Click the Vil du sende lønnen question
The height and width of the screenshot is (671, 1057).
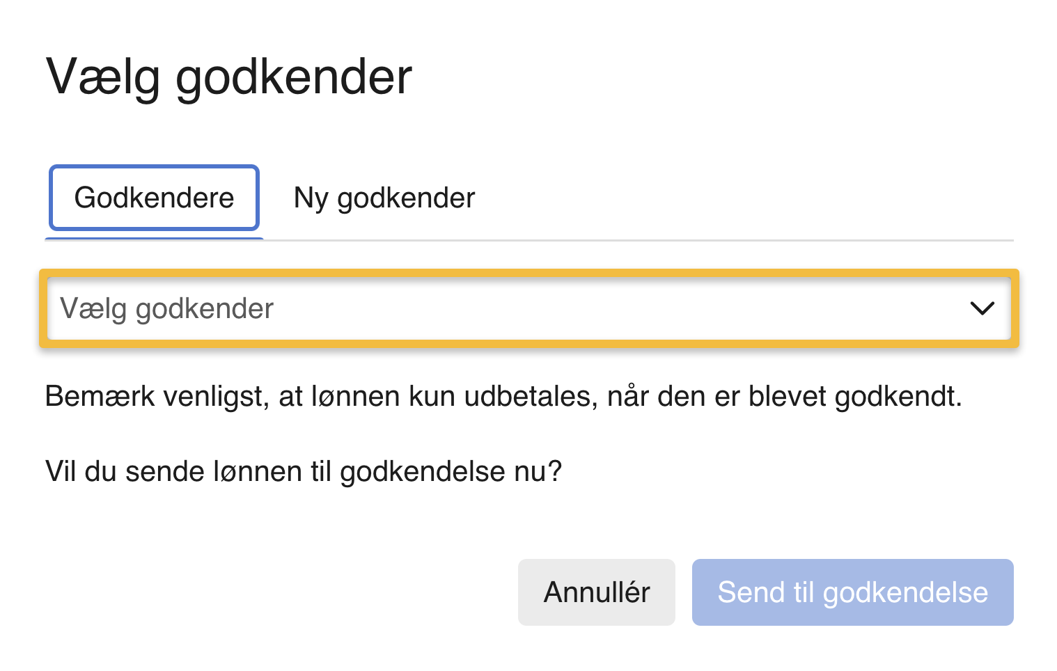pyautogui.click(x=303, y=471)
